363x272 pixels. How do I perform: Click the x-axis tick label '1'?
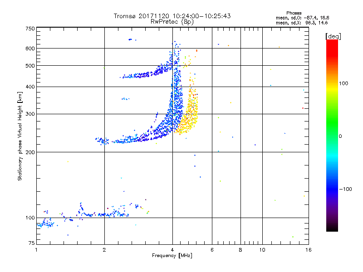(36, 250)
